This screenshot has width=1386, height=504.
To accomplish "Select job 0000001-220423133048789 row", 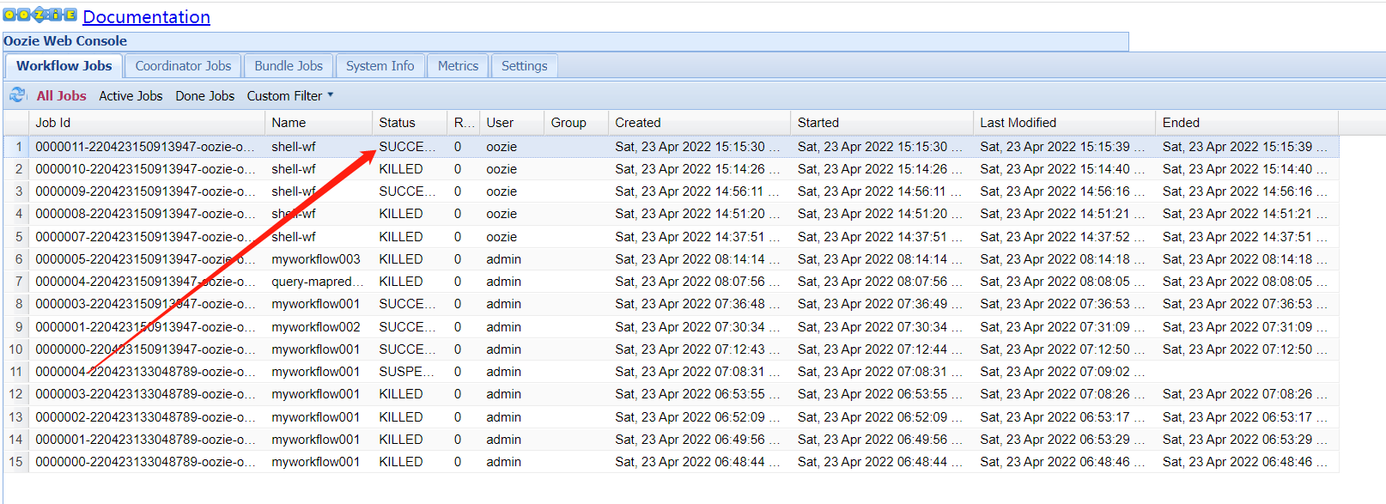I will [x=671, y=440].
